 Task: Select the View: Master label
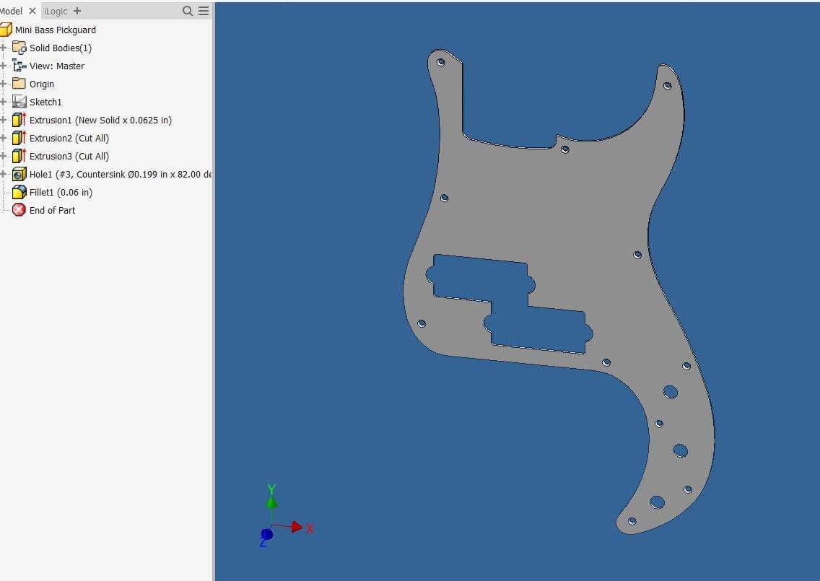click(57, 66)
